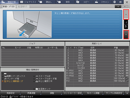Open RUカール調整 curl adjustment
Viewport: 130px width, 98px height.
pyautogui.click(x=93, y=93)
